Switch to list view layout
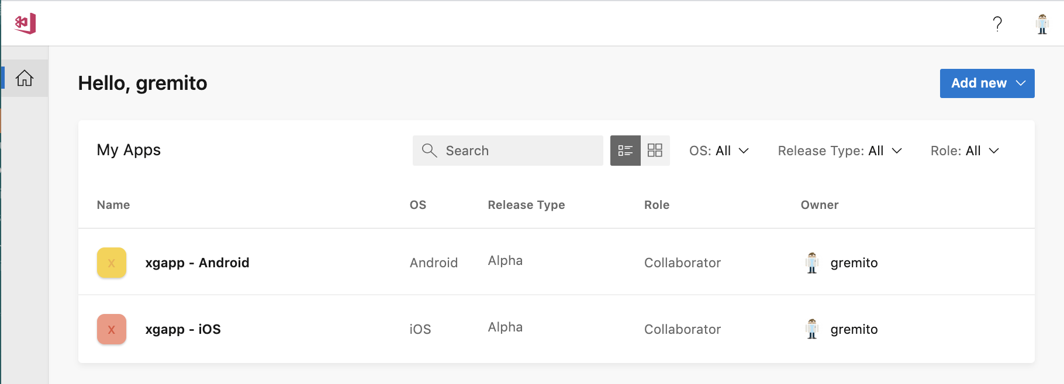This screenshot has height=384, width=1064. coord(626,151)
